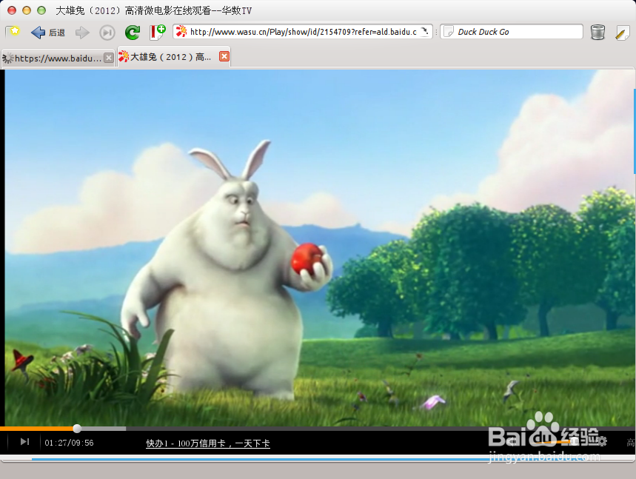Screen dimensions: 636x479
Task: Switch to the baidu.com tab
Action: coord(58,58)
